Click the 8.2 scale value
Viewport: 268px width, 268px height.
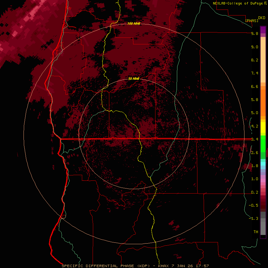(x=255, y=60)
